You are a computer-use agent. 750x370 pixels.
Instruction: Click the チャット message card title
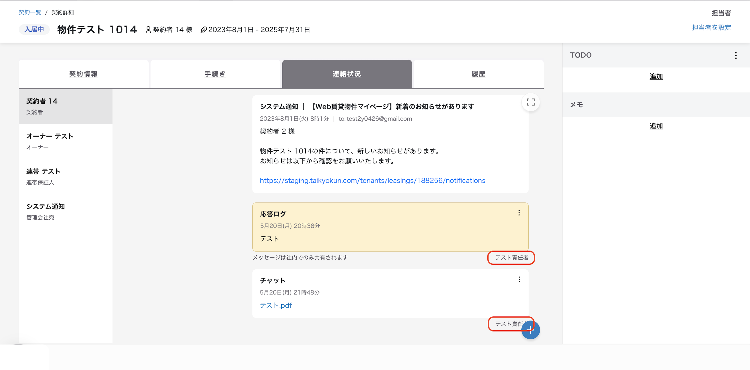[x=272, y=280]
